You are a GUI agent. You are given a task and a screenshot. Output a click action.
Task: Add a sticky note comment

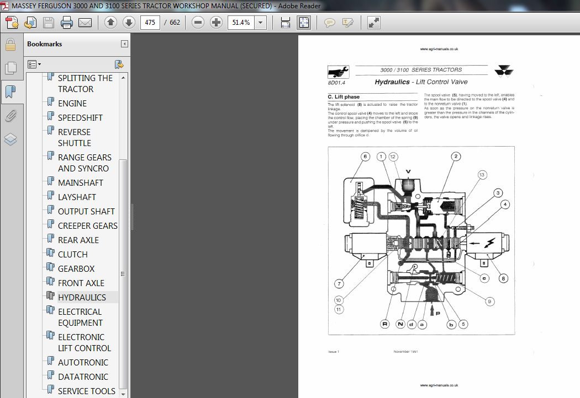(x=329, y=23)
